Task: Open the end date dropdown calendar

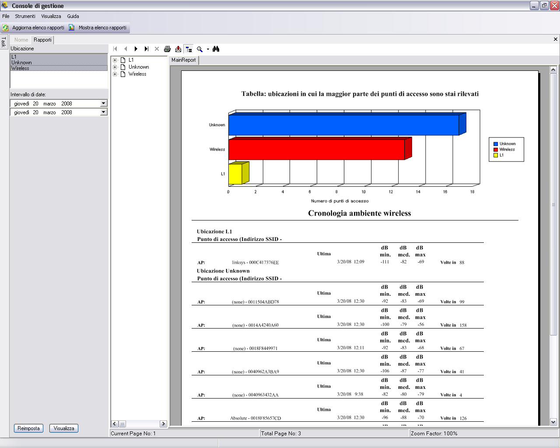Action: 104,112
